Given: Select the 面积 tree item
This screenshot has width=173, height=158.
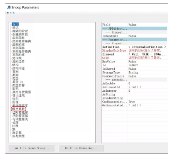Looking at the screenshot, I should tap(15, 89).
